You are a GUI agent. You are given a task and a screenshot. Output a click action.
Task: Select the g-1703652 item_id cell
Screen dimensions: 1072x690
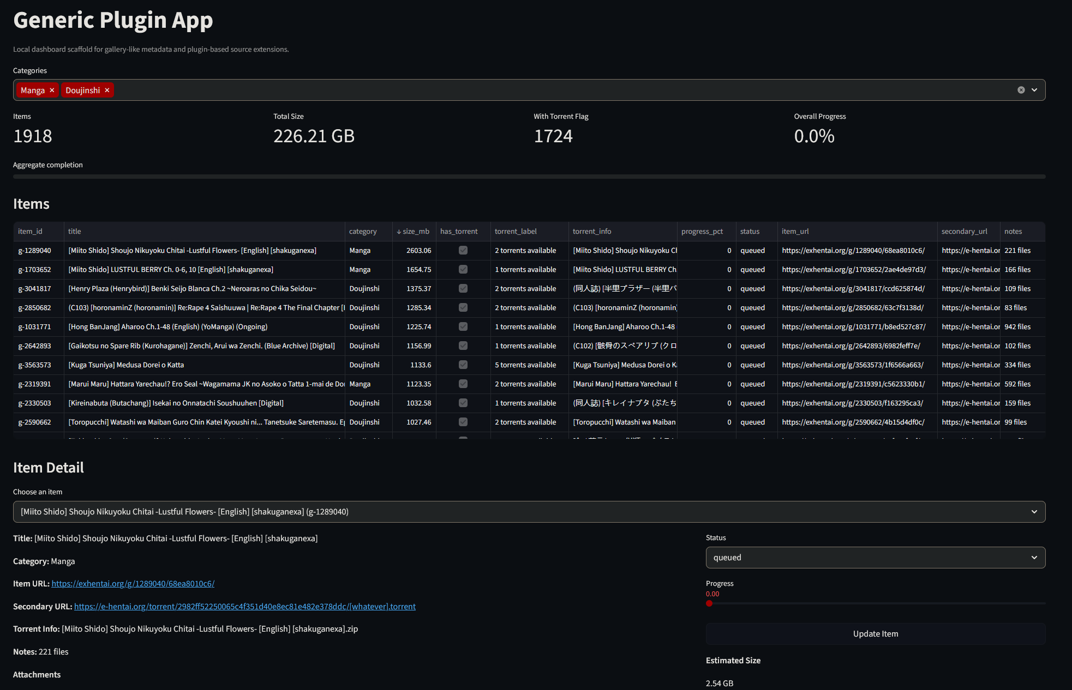click(x=35, y=270)
